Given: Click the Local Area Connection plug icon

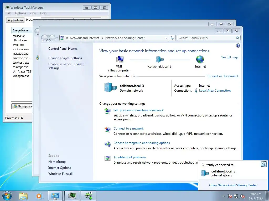Looking at the screenshot, I should pos(196,91).
